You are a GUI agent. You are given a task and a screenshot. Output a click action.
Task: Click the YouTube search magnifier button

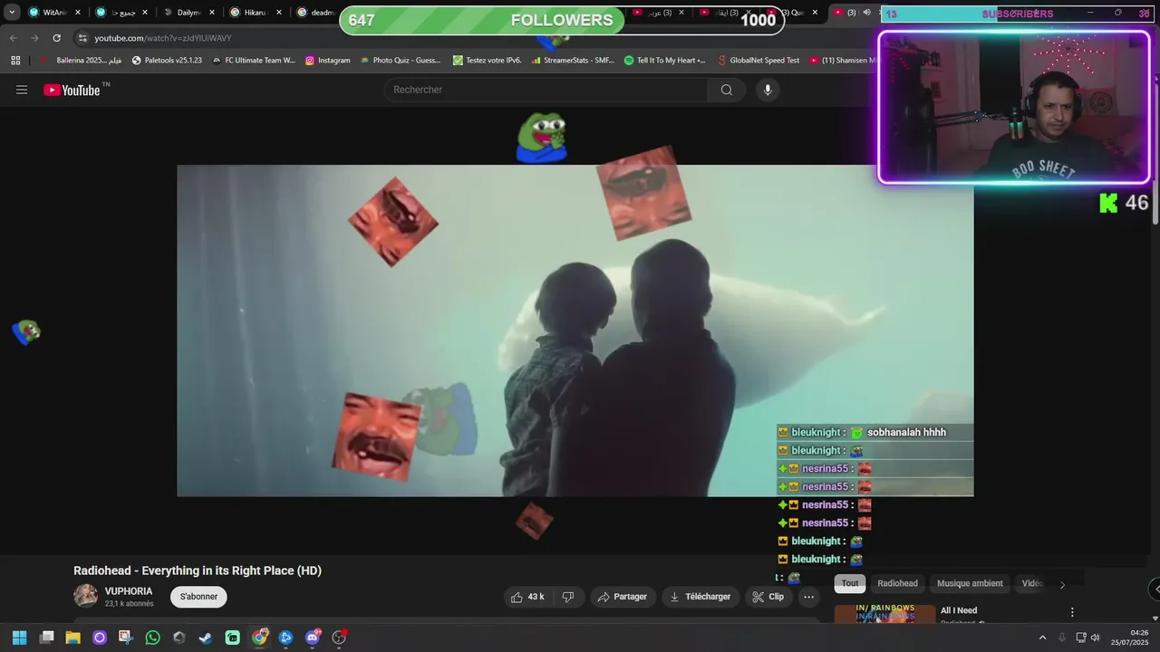pyautogui.click(x=727, y=90)
